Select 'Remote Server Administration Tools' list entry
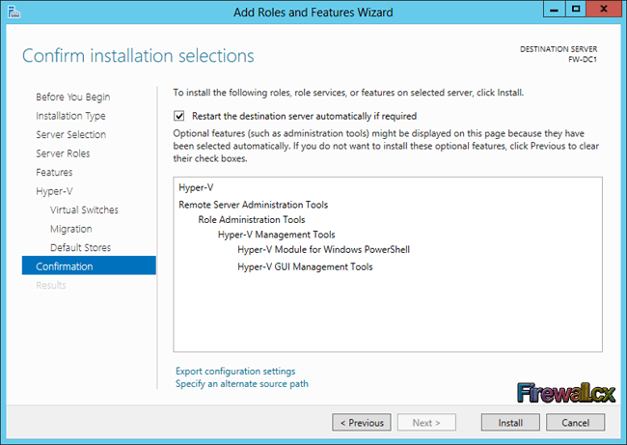 pyautogui.click(x=253, y=205)
